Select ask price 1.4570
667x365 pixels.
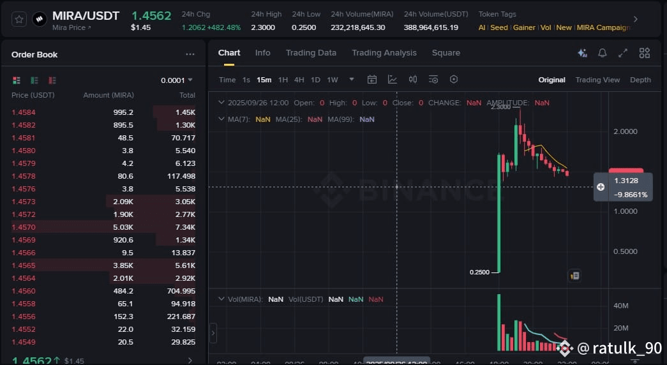pyautogui.click(x=24, y=227)
